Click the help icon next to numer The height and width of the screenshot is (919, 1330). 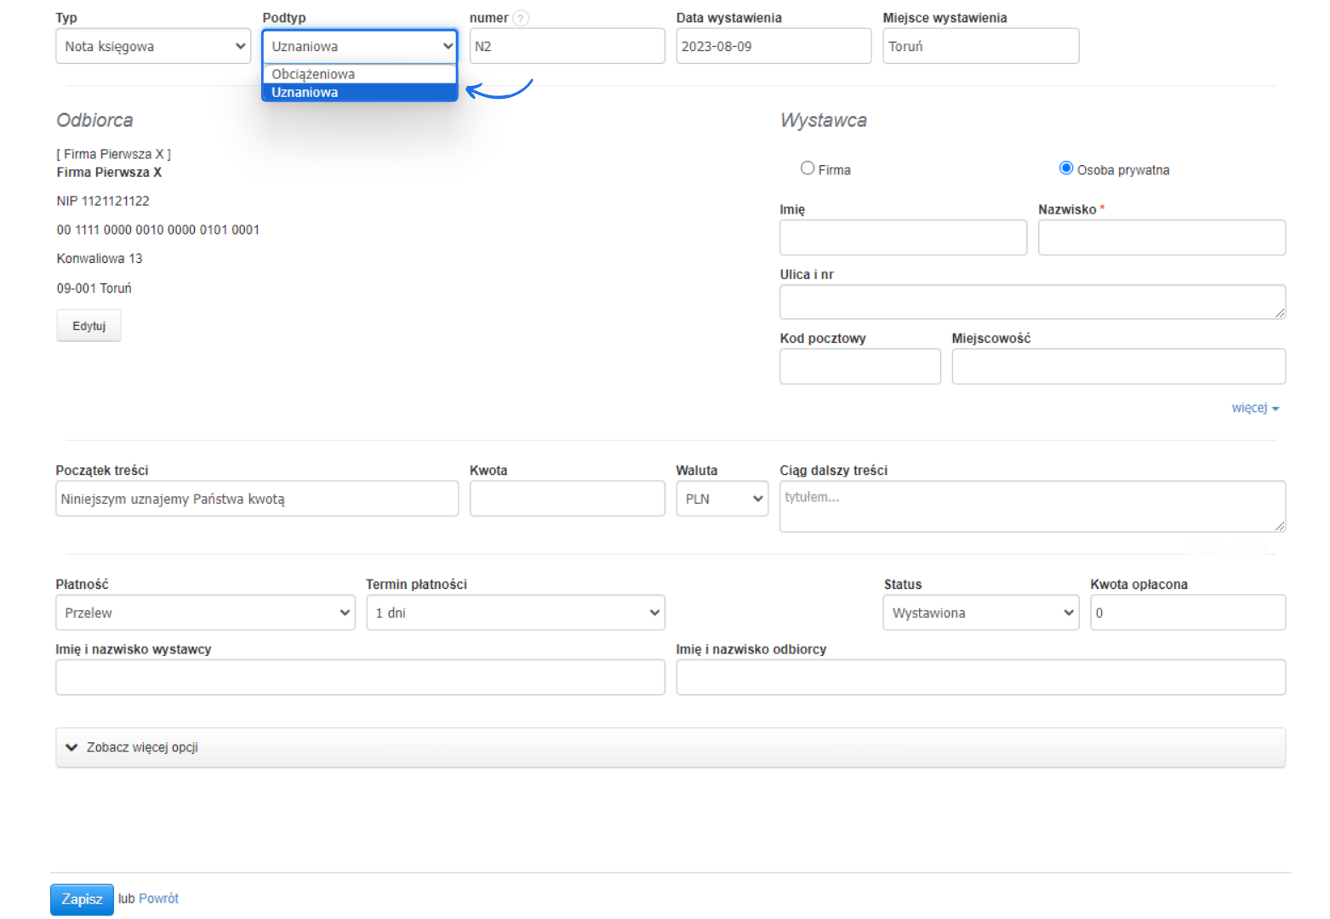[521, 18]
